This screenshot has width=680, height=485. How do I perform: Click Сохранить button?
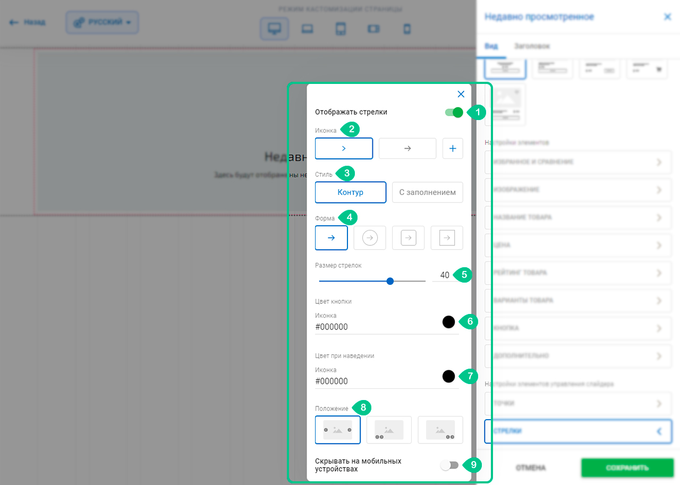(x=627, y=468)
